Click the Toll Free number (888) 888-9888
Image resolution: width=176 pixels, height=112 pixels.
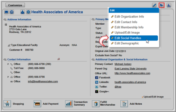coord(36,68)
